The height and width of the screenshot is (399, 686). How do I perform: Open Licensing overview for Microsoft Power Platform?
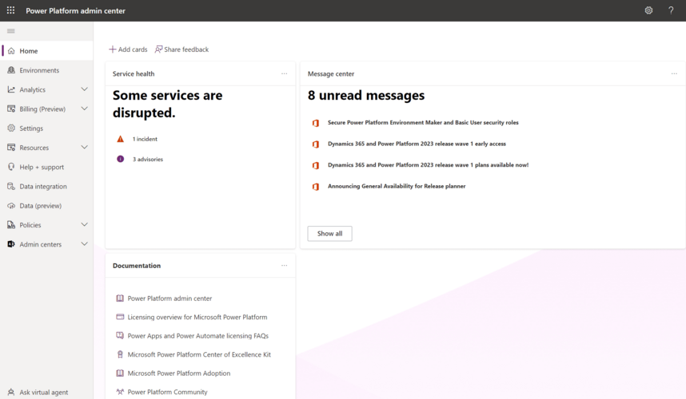point(197,317)
